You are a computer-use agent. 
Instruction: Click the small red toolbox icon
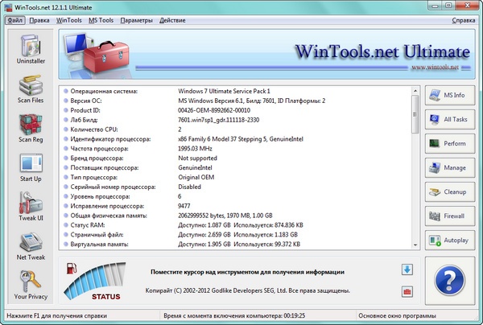pyautogui.click(x=407, y=290)
